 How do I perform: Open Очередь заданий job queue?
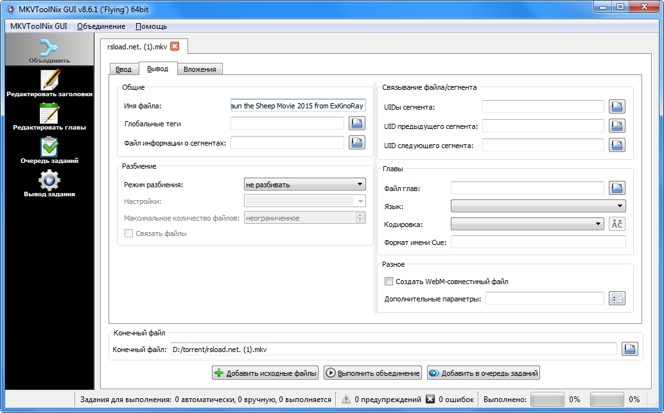point(49,151)
